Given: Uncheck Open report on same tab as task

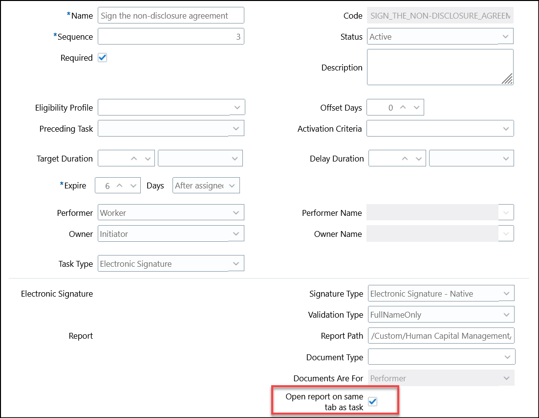Looking at the screenshot, I should (373, 401).
